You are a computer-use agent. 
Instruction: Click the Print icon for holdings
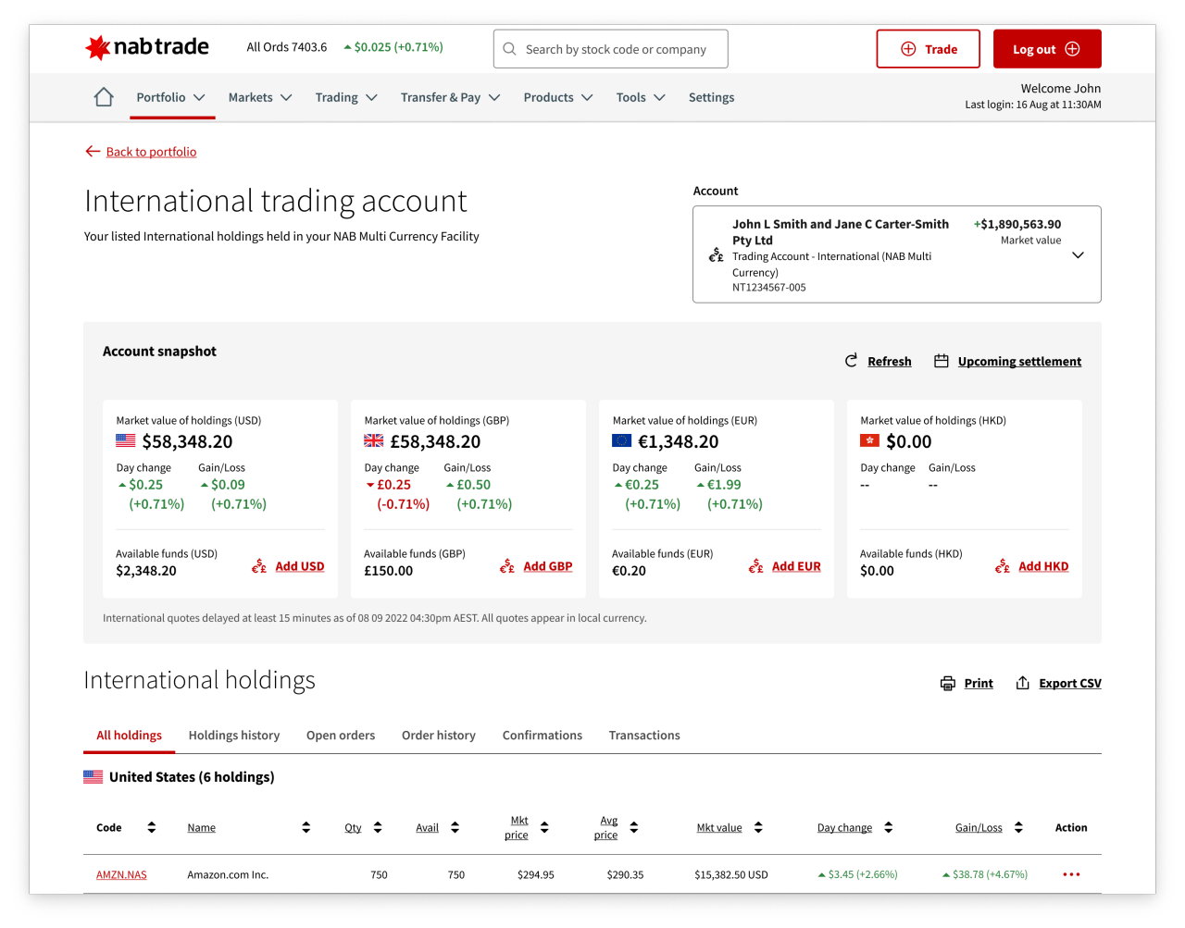(947, 684)
